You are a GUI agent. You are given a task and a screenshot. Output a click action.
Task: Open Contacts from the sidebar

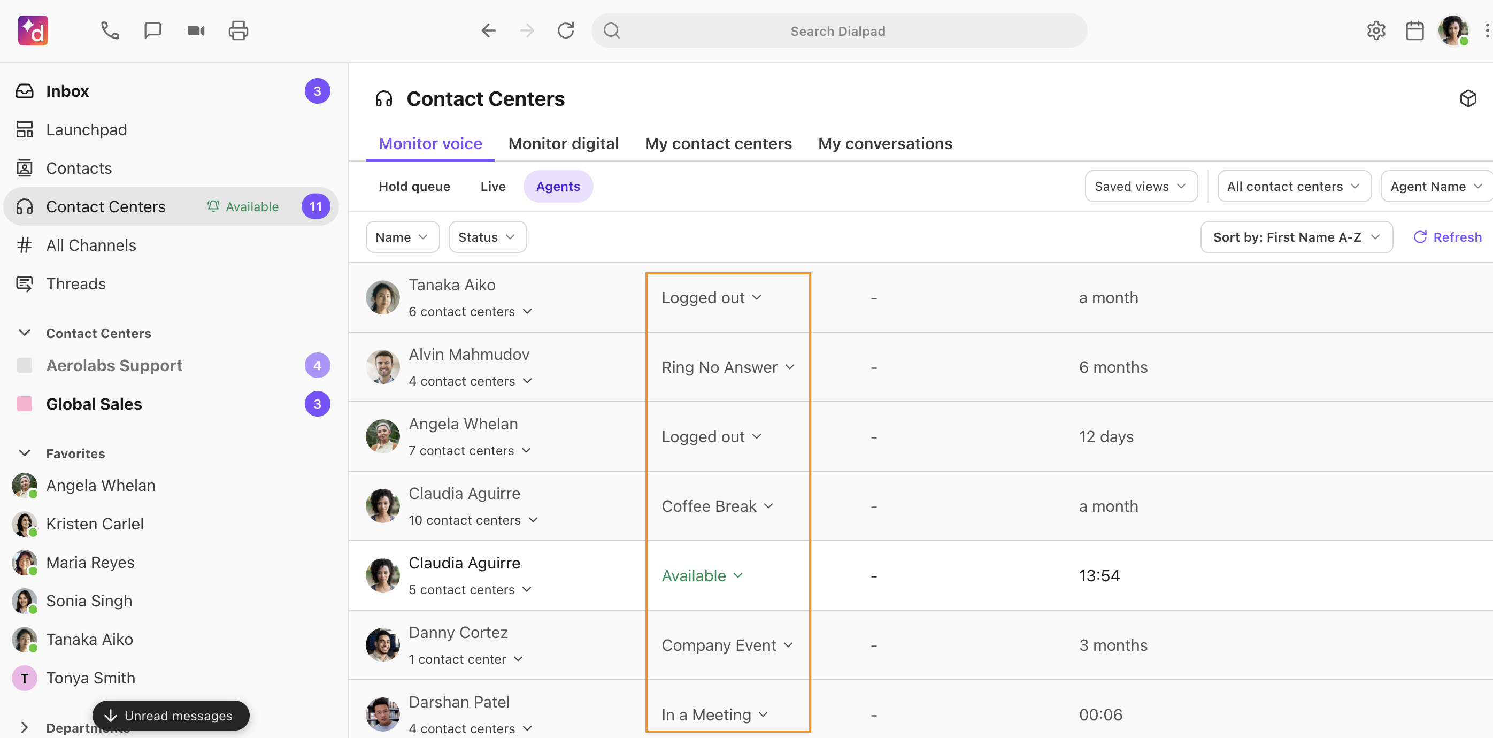click(x=172, y=168)
